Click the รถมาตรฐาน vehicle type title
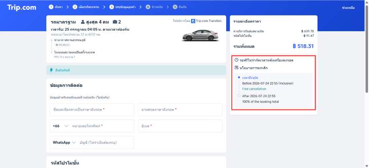The image size is (369, 168). (63, 22)
